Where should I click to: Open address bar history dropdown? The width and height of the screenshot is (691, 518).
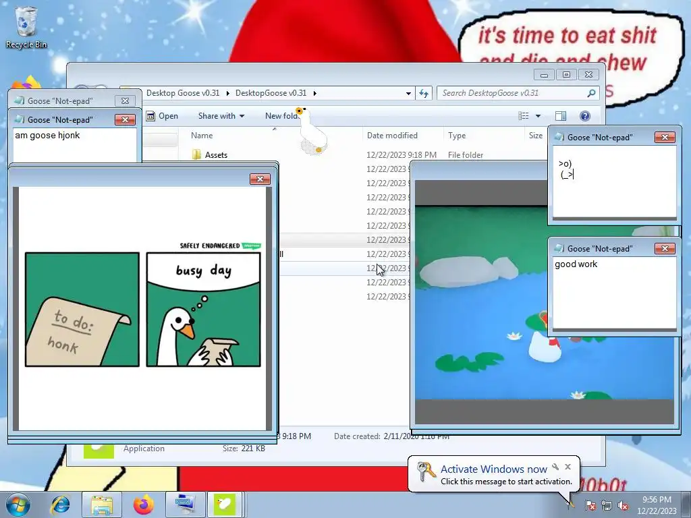click(x=408, y=93)
